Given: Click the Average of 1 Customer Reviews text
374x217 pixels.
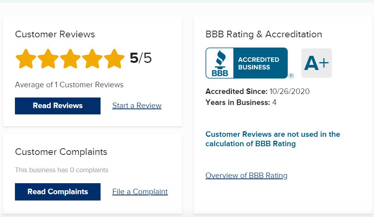Looking at the screenshot, I should tap(69, 85).
